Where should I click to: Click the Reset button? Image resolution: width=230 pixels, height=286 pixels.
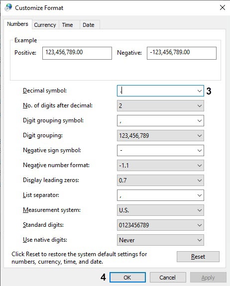coord(198,257)
